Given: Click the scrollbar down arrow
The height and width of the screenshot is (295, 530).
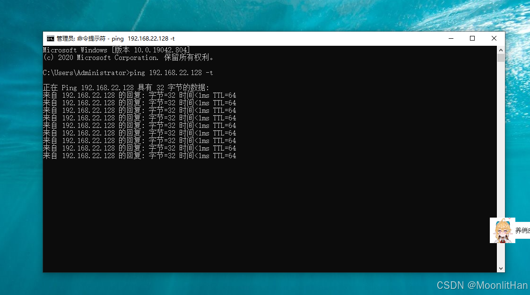Looking at the screenshot, I should (x=500, y=268).
